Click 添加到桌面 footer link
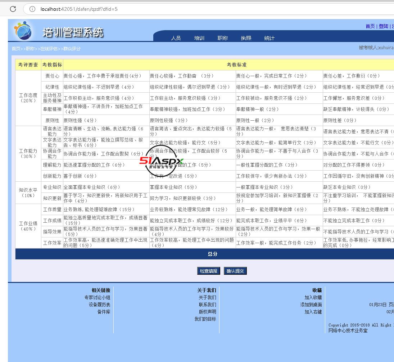394x362 pixels. 311,305
